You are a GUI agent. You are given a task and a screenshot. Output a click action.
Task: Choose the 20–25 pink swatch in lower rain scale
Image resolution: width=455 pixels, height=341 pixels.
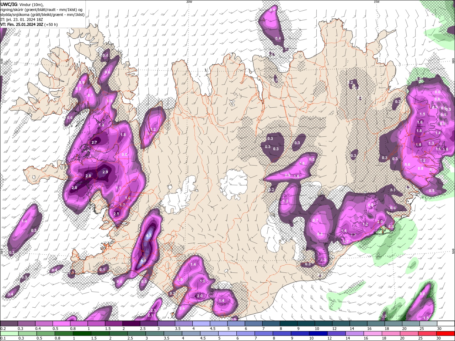(x=409, y=334)
